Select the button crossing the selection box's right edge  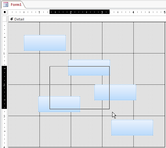pyautogui.click(x=115, y=92)
